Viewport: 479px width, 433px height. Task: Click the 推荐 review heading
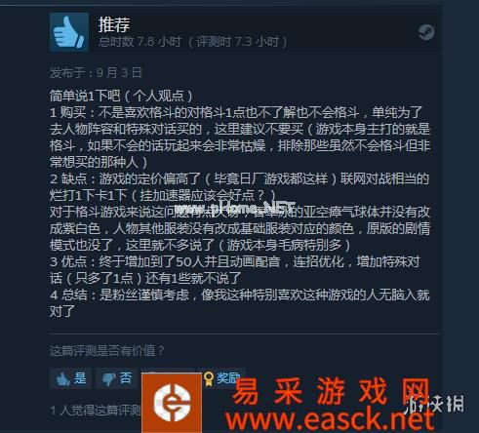pyautogui.click(x=114, y=24)
